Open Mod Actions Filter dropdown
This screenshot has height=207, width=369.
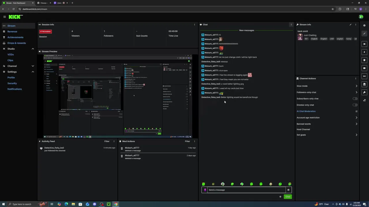(x=187, y=141)
